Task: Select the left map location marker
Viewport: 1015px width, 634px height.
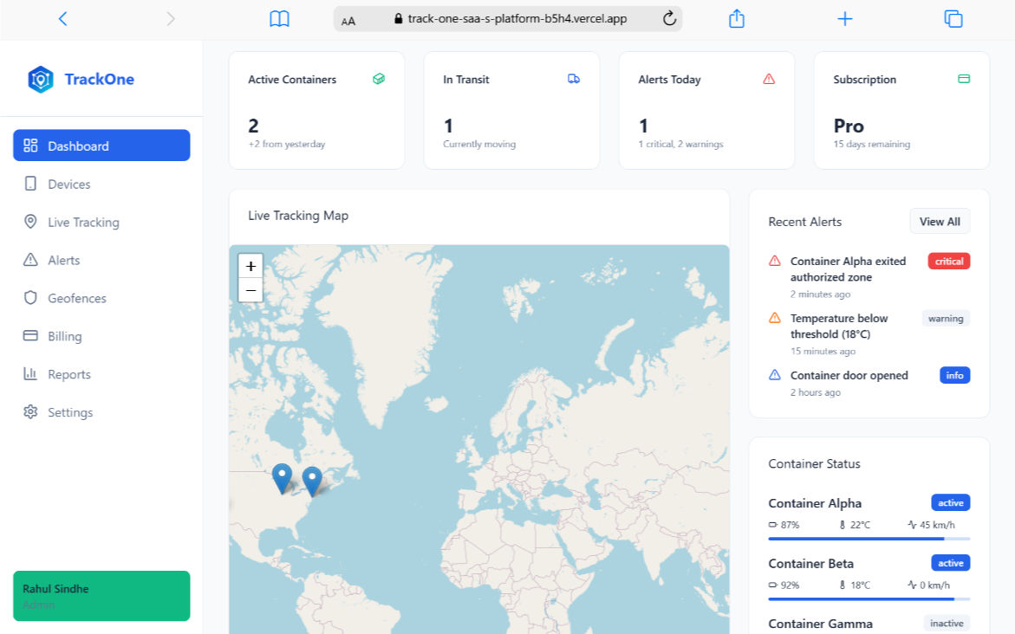Action: click(282, 477)
